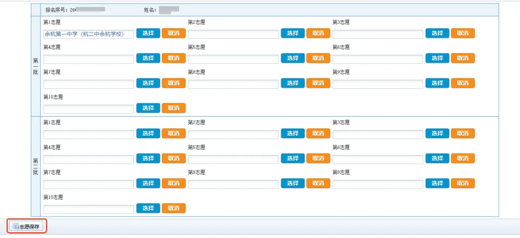Focus the 第一批 第1志愿 field with 余杭第一中学

coord(89,34)
